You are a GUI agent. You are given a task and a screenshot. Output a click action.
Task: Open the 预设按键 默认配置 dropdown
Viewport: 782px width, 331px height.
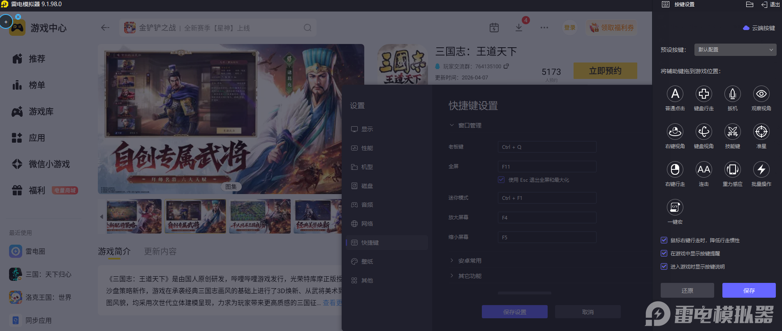pos(735,50)
